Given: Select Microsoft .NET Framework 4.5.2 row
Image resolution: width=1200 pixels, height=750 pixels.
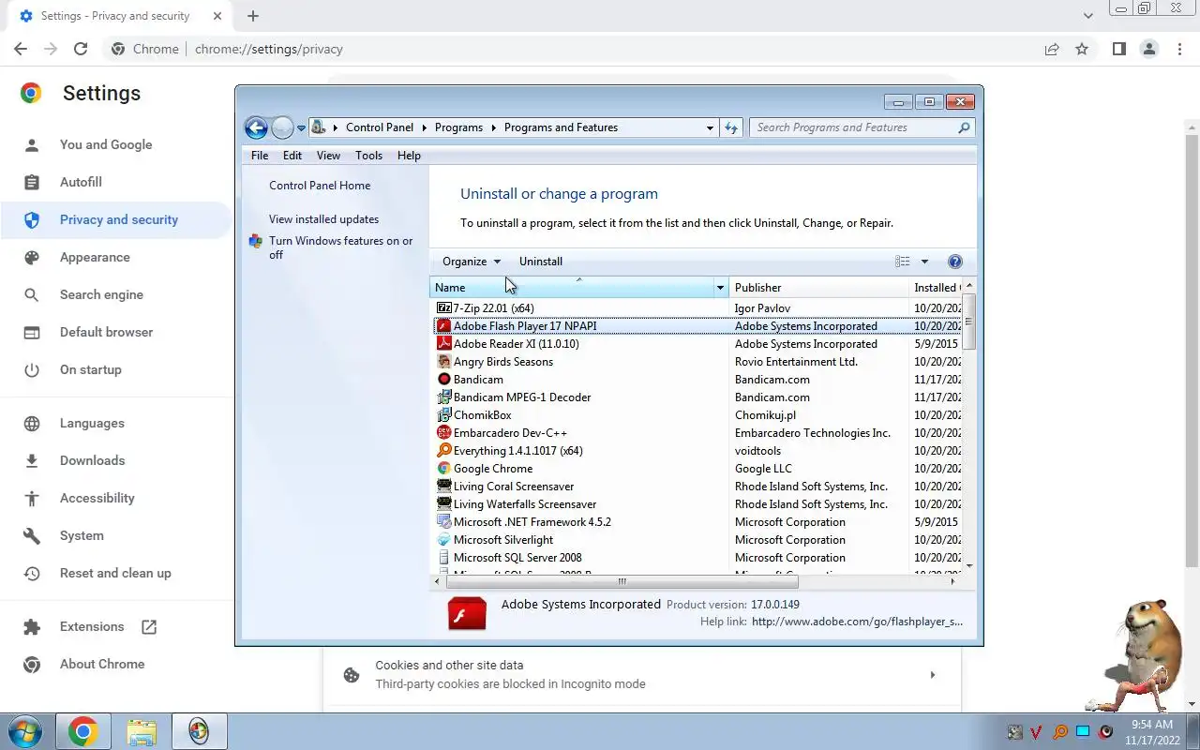Looking at the screenshot, I should [x=697, y=521].
